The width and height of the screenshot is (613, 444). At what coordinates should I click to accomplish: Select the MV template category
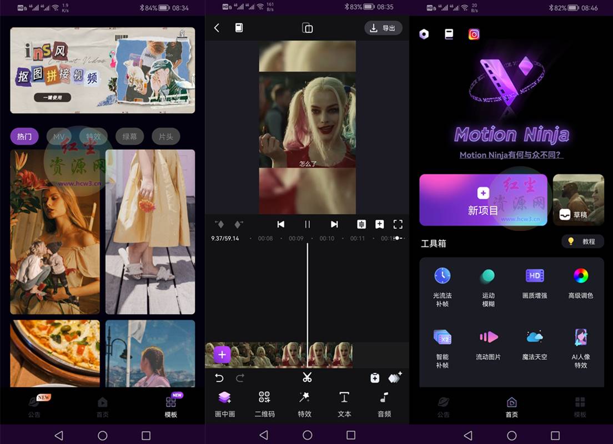point(59,137)
